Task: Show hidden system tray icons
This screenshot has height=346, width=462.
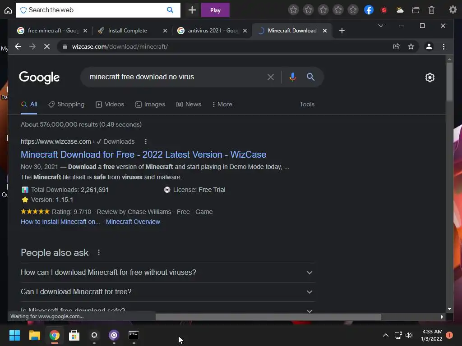Action: pos(385,335)
